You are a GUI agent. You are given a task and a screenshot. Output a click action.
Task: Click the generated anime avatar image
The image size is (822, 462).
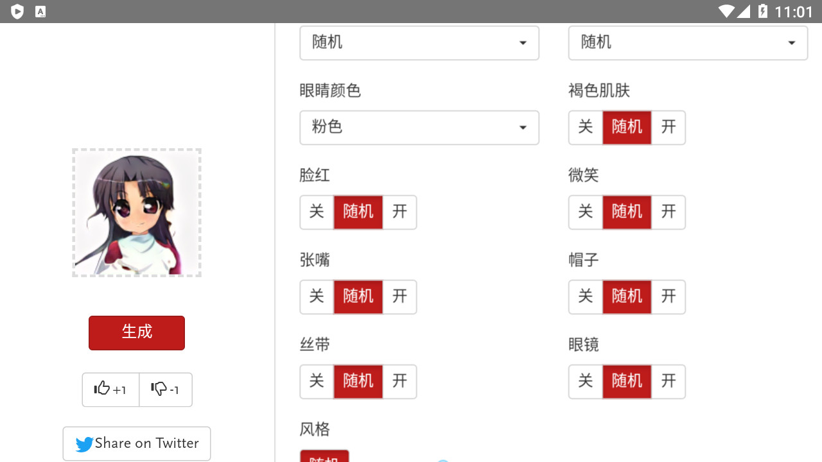click(x=137, y=212)
